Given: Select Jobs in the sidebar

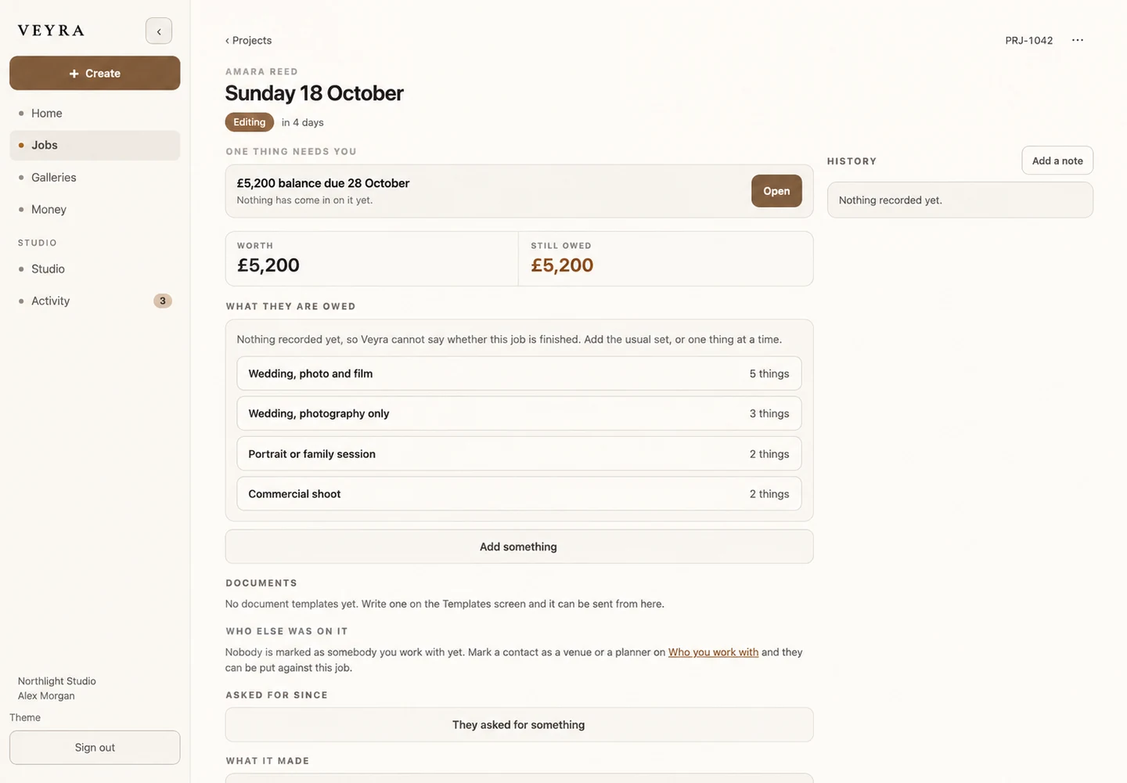Looking at the screenshot, I should click(95, 145).
